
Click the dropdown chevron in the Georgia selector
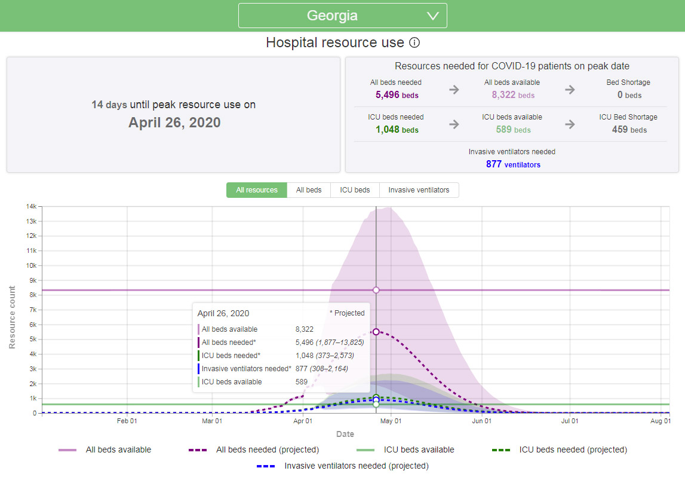pyautogui.click(x=434, y=16)
